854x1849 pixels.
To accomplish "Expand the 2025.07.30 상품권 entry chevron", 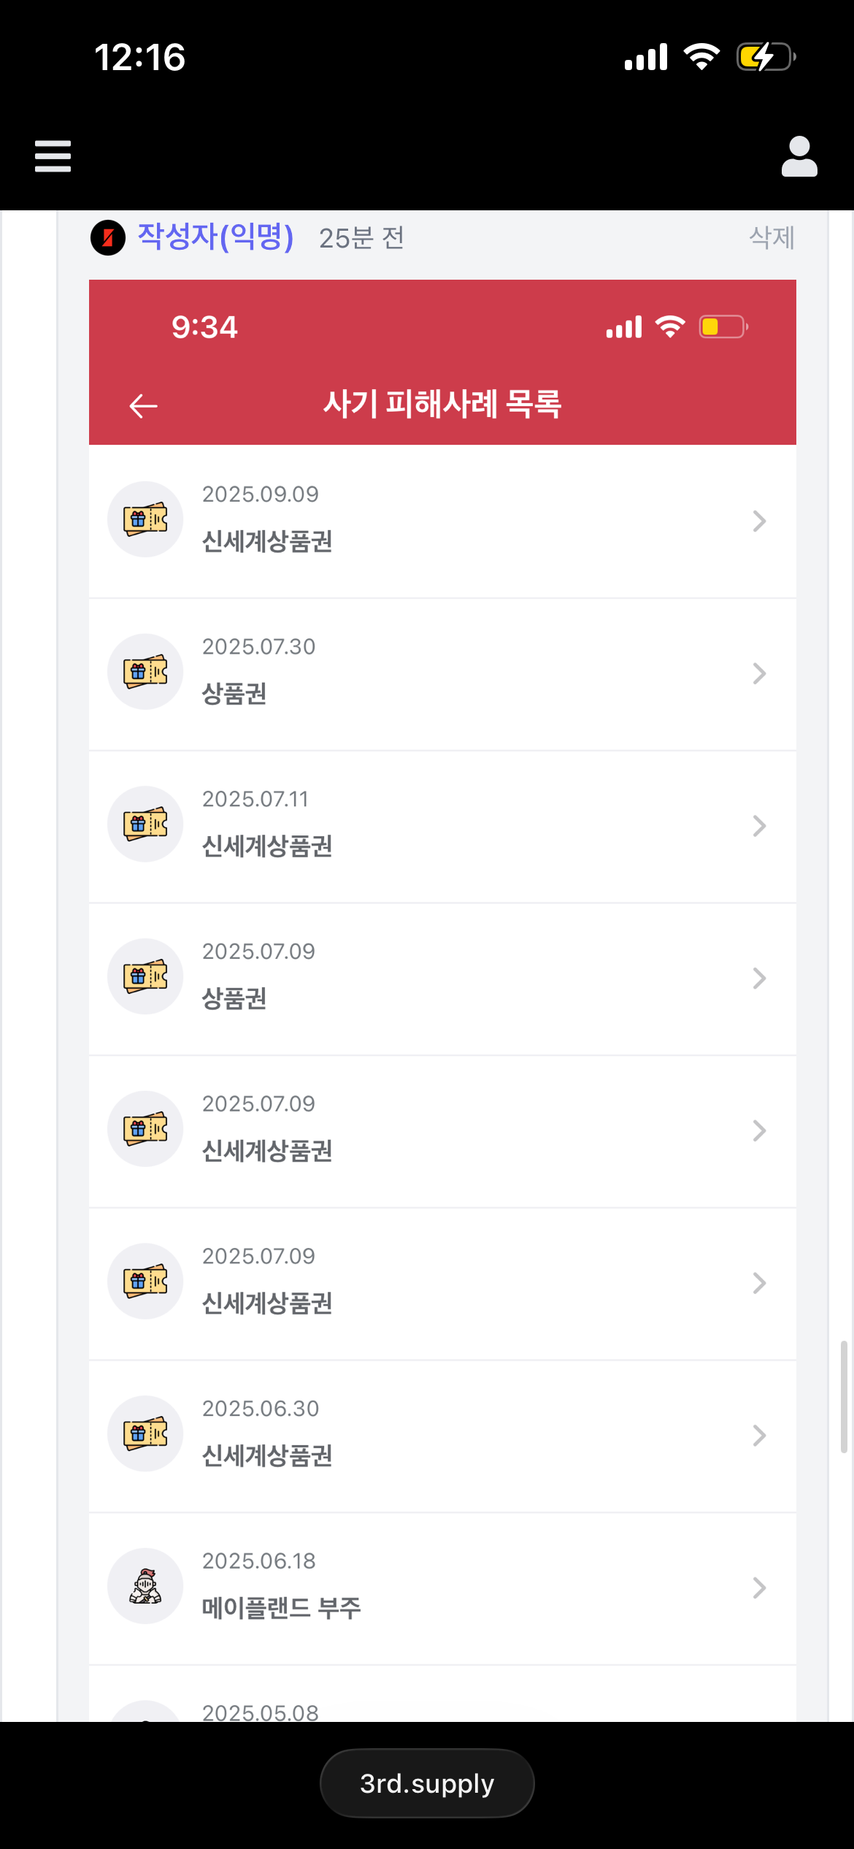I will [x=759, y=673].
